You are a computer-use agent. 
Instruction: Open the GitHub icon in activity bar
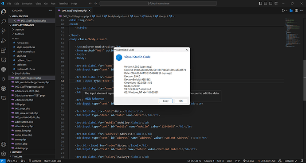coord(4,88)
